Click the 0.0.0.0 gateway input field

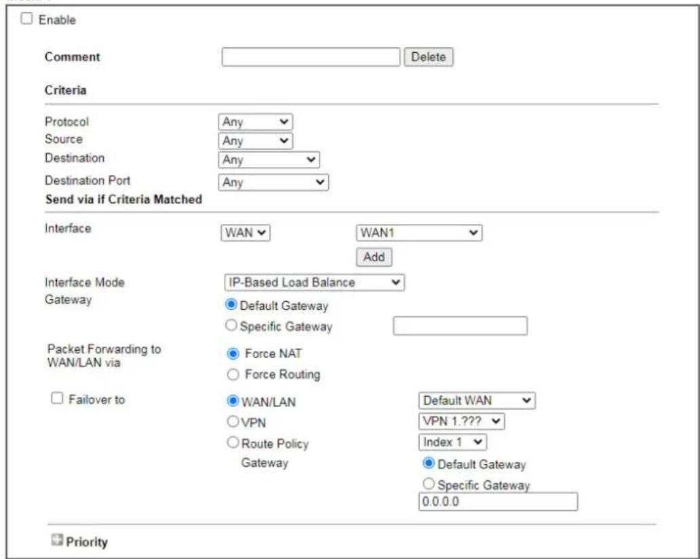[x=499, y=502]
